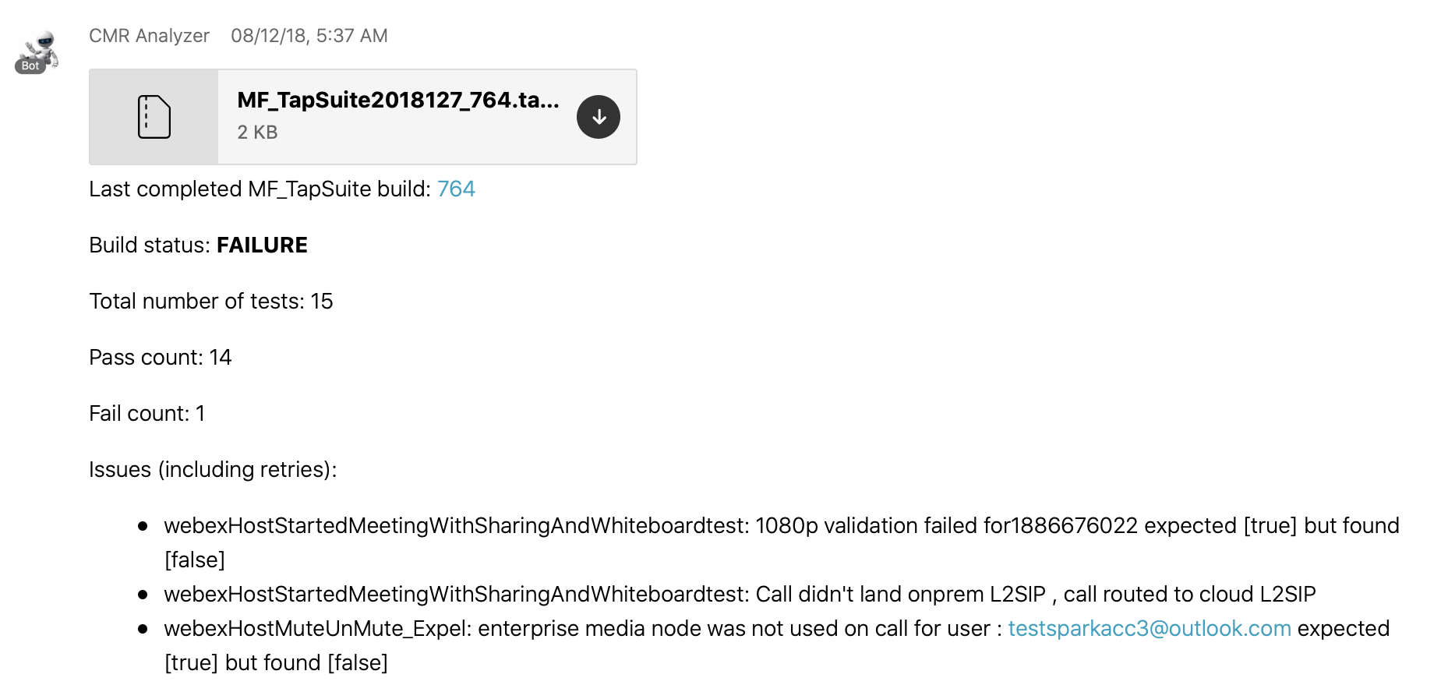Click the testsparkacc3@outlook.com email link

[1150, 629]
